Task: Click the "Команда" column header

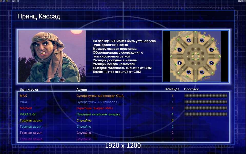Action: (172, 89)
